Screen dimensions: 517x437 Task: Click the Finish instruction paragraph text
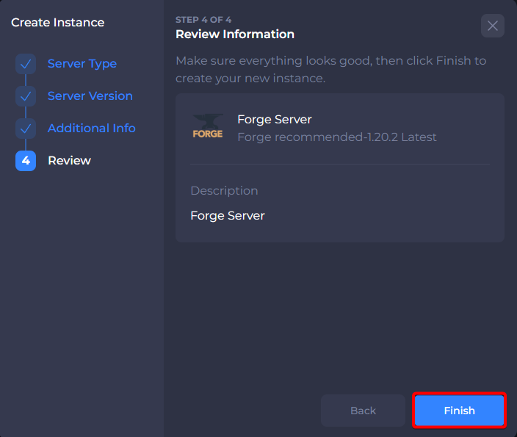pyautogui.click(x=330, y=69)
